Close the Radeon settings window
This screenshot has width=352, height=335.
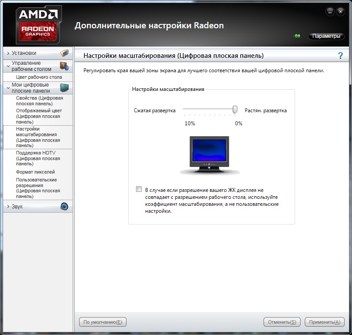coord(340,11)
